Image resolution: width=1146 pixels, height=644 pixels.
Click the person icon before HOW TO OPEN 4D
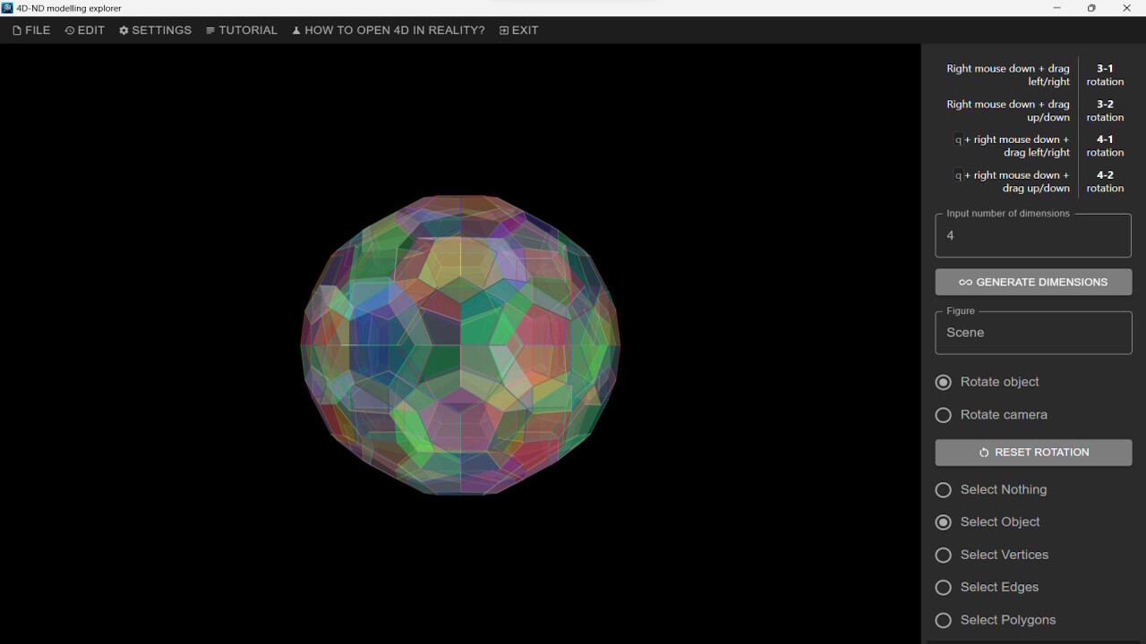coord(295,30)
